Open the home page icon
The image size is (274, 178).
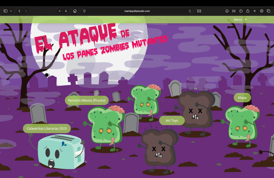[75, 11]
